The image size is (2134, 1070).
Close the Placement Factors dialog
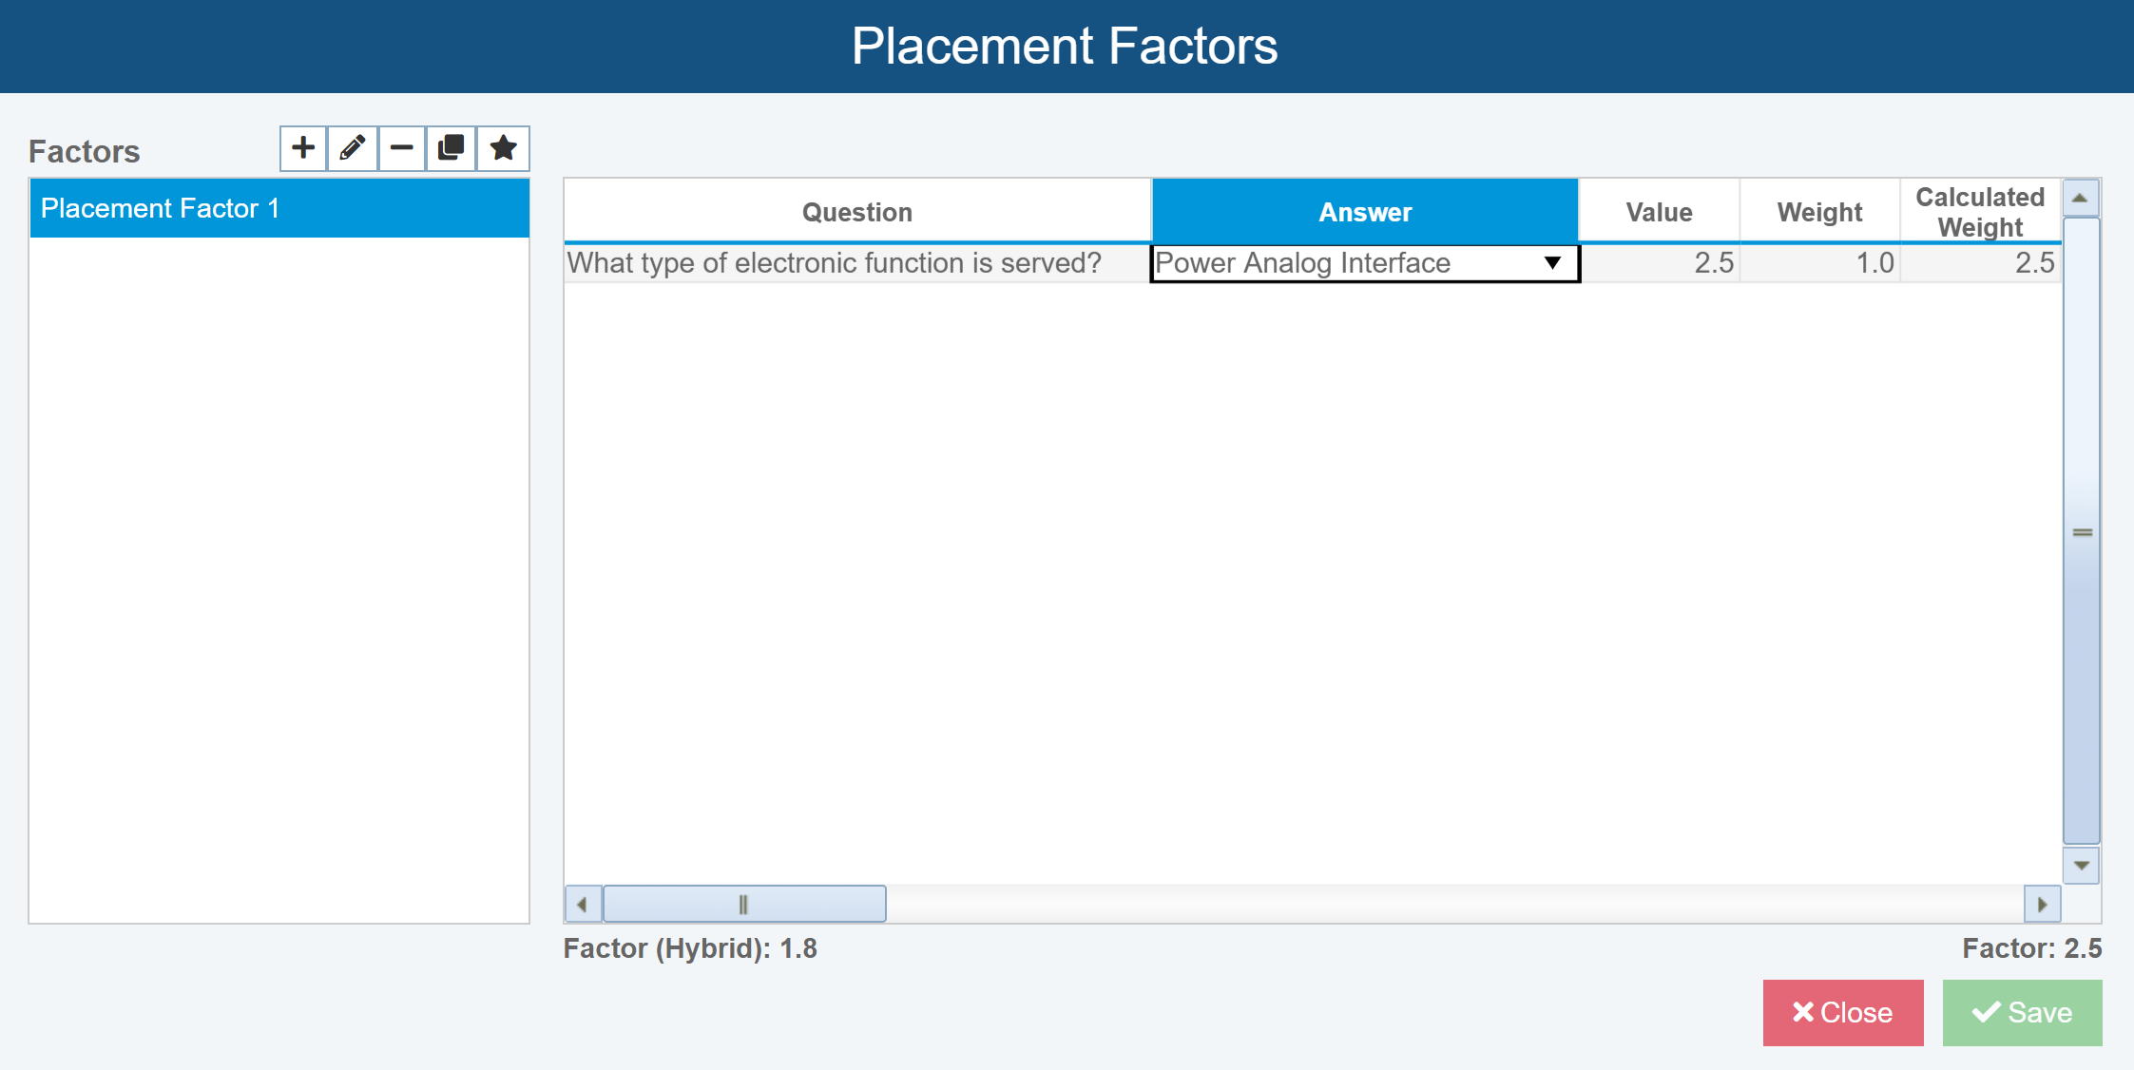[1843, 1013]
